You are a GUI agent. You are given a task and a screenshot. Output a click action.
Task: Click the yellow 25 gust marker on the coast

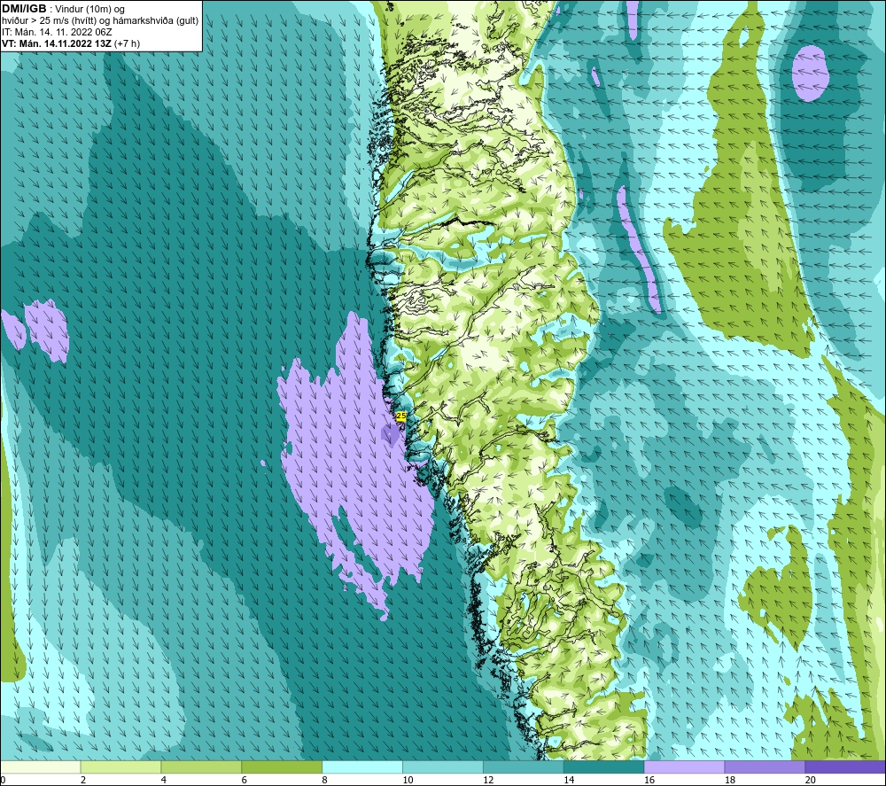(400, 416)
